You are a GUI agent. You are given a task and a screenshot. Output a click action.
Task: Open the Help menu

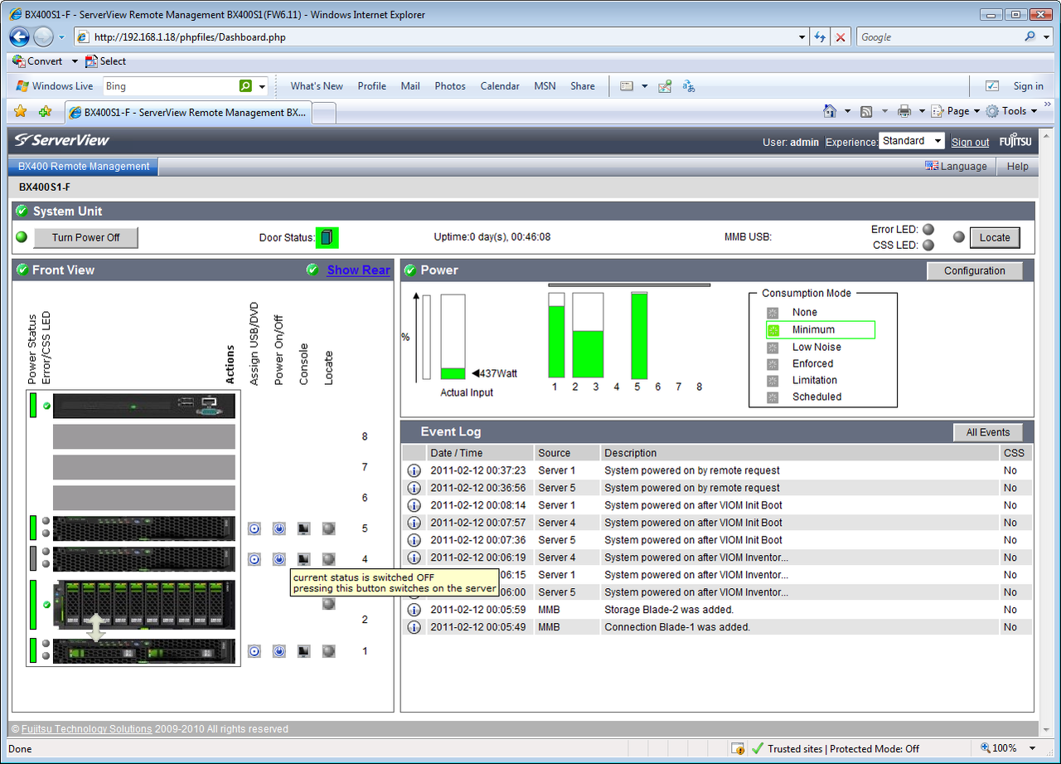(x=1017, y=167)
